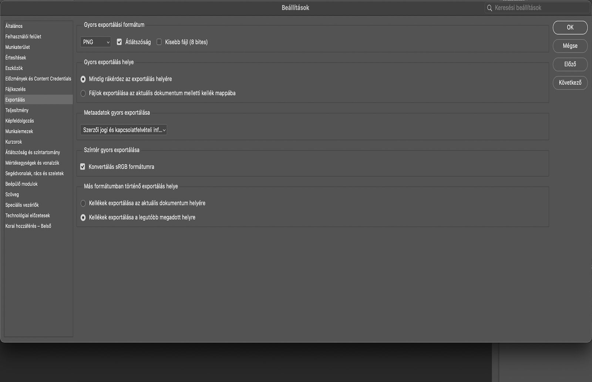Open Segédvonalak, rács és szeletek category
Viewport: 592px width, 382px height.
(x=38, y=173)
